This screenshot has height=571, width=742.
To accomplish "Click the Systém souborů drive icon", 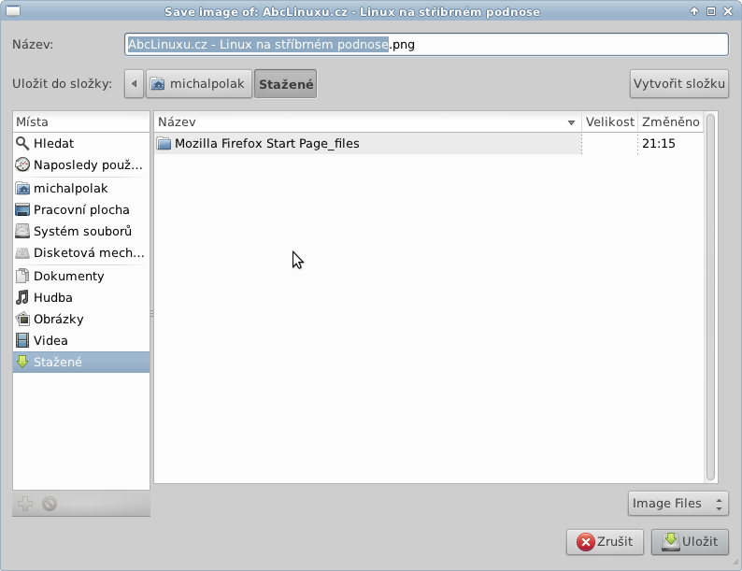I will coord(22,231).
